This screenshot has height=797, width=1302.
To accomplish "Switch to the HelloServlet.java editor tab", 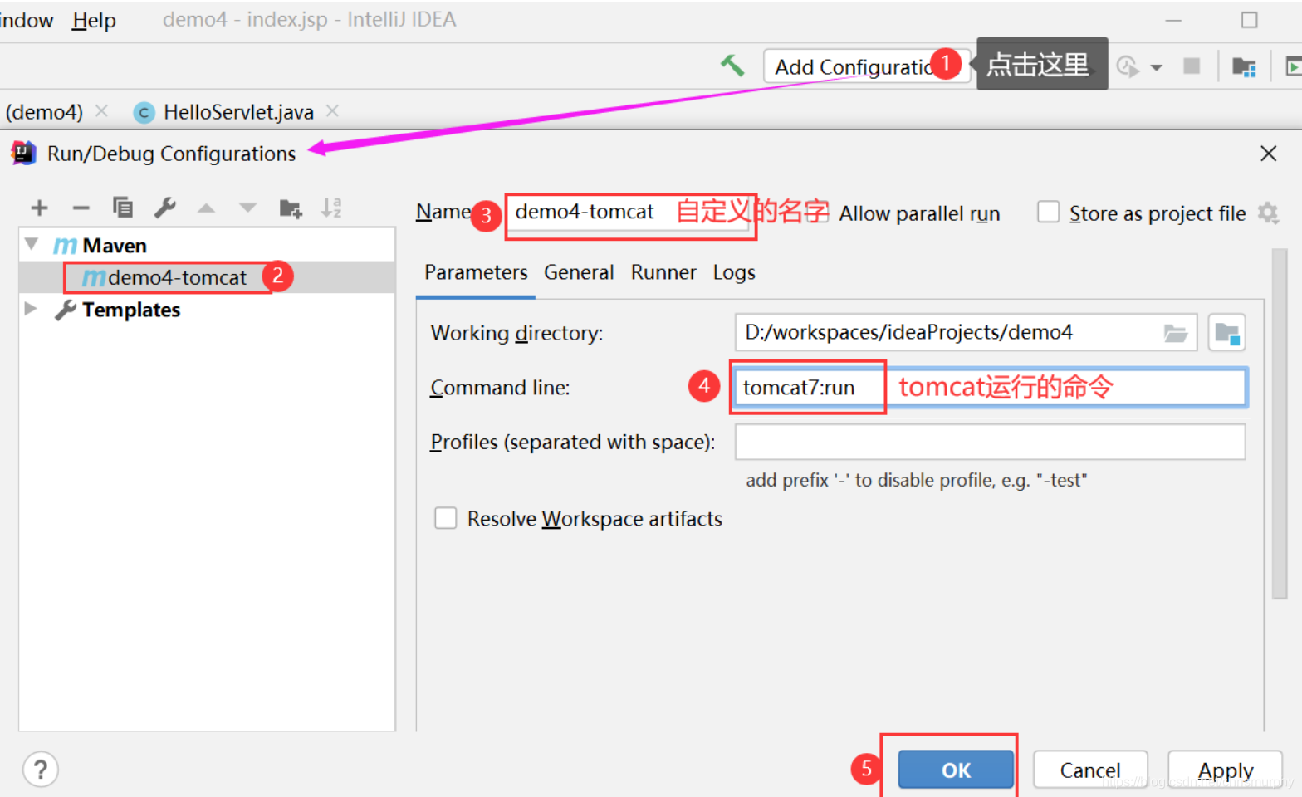I will pos(238,112).
